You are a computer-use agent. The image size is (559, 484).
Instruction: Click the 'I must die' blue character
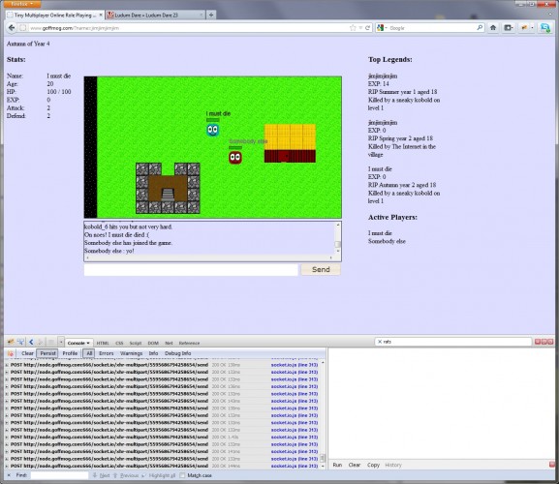(213, 130)
